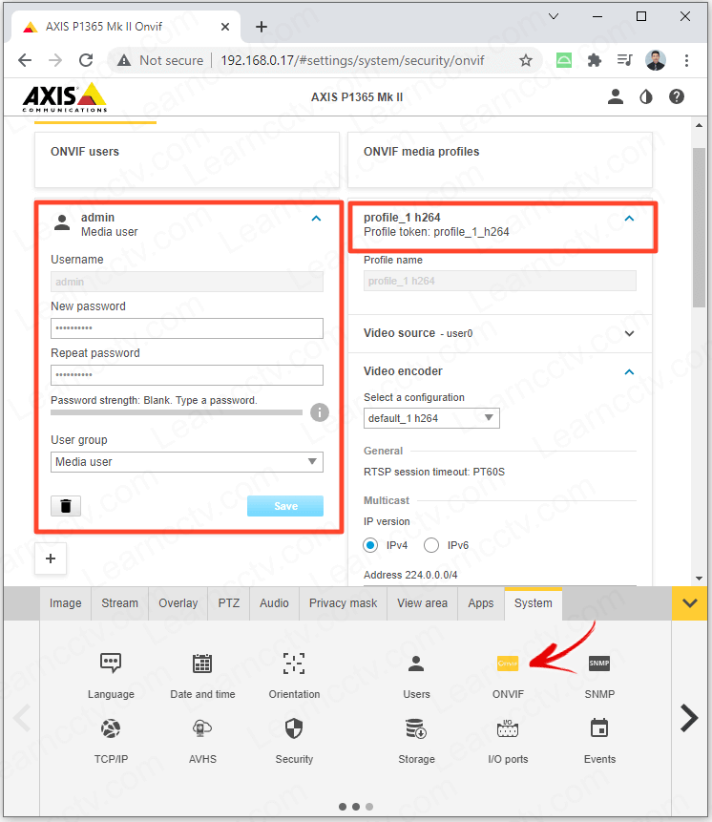Viewport: 712px width, 822px height.
Task: Select the IPv4 radio button
Action: (x=371, y=545)
